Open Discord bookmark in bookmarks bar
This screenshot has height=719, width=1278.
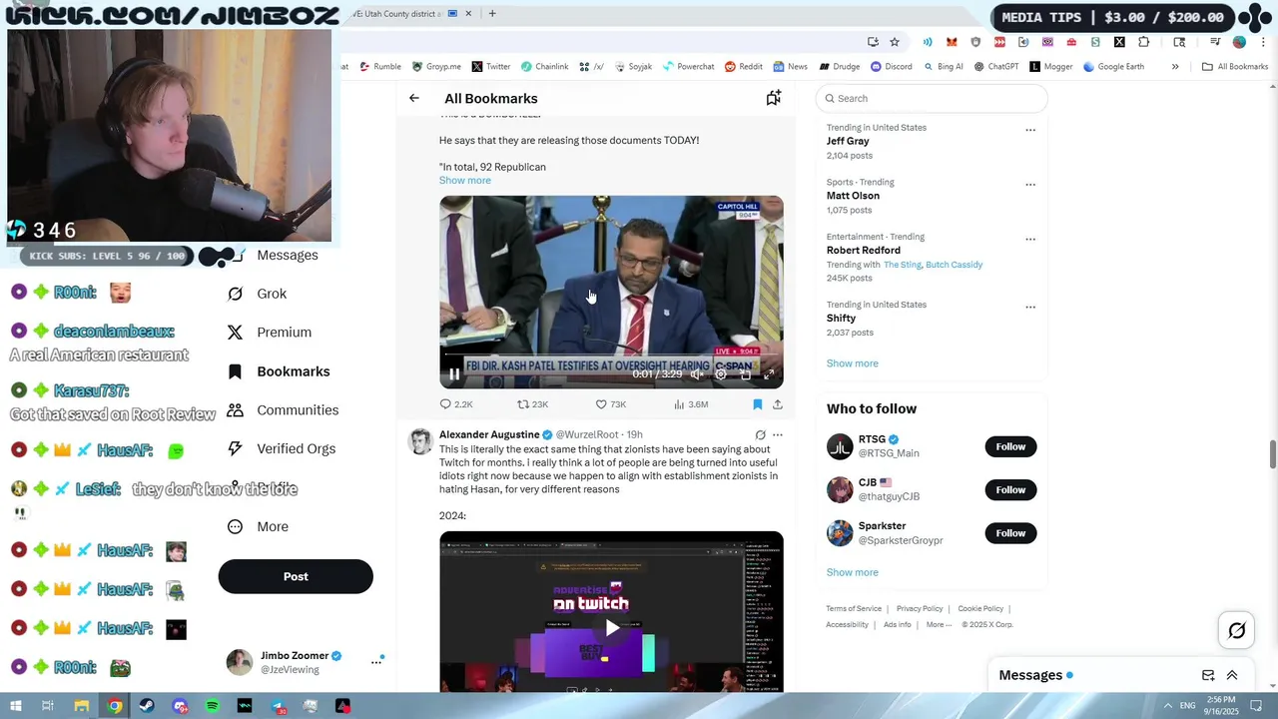pos(891,67)
